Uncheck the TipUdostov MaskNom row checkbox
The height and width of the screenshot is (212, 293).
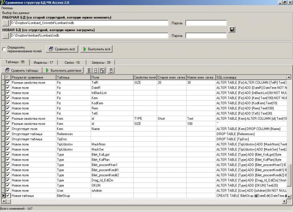8,144
